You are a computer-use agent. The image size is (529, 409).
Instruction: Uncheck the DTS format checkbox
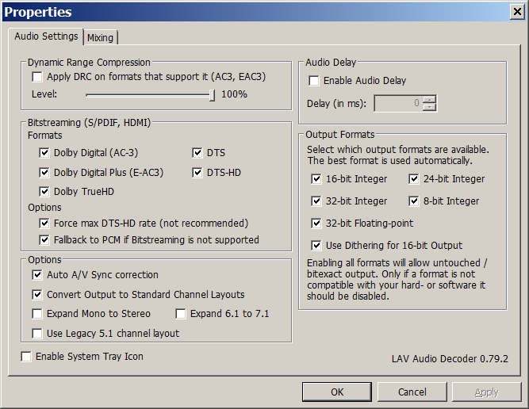(x=197, y=153)
